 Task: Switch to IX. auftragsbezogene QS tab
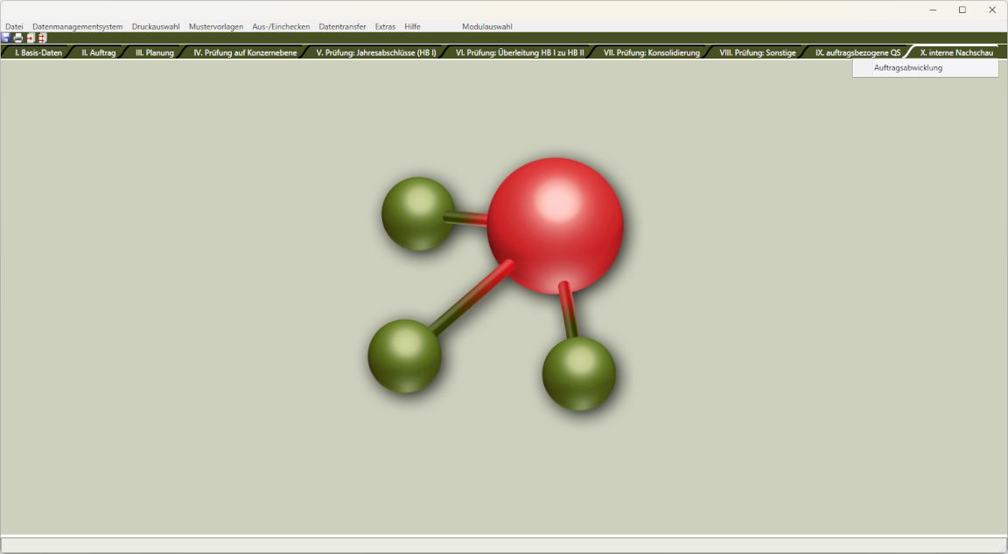857,53
